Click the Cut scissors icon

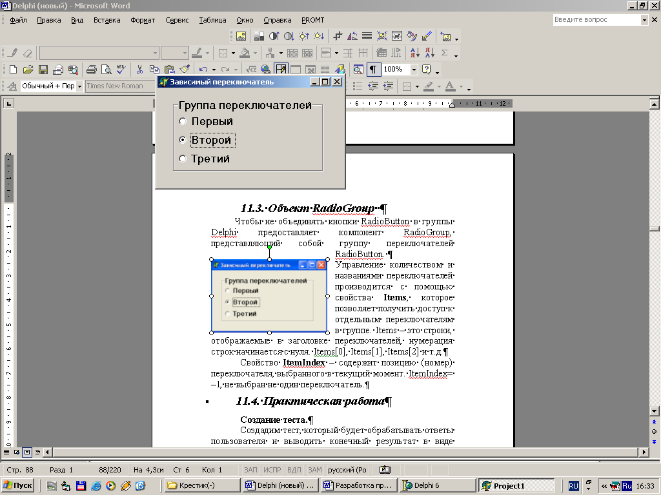pos(139,70)
